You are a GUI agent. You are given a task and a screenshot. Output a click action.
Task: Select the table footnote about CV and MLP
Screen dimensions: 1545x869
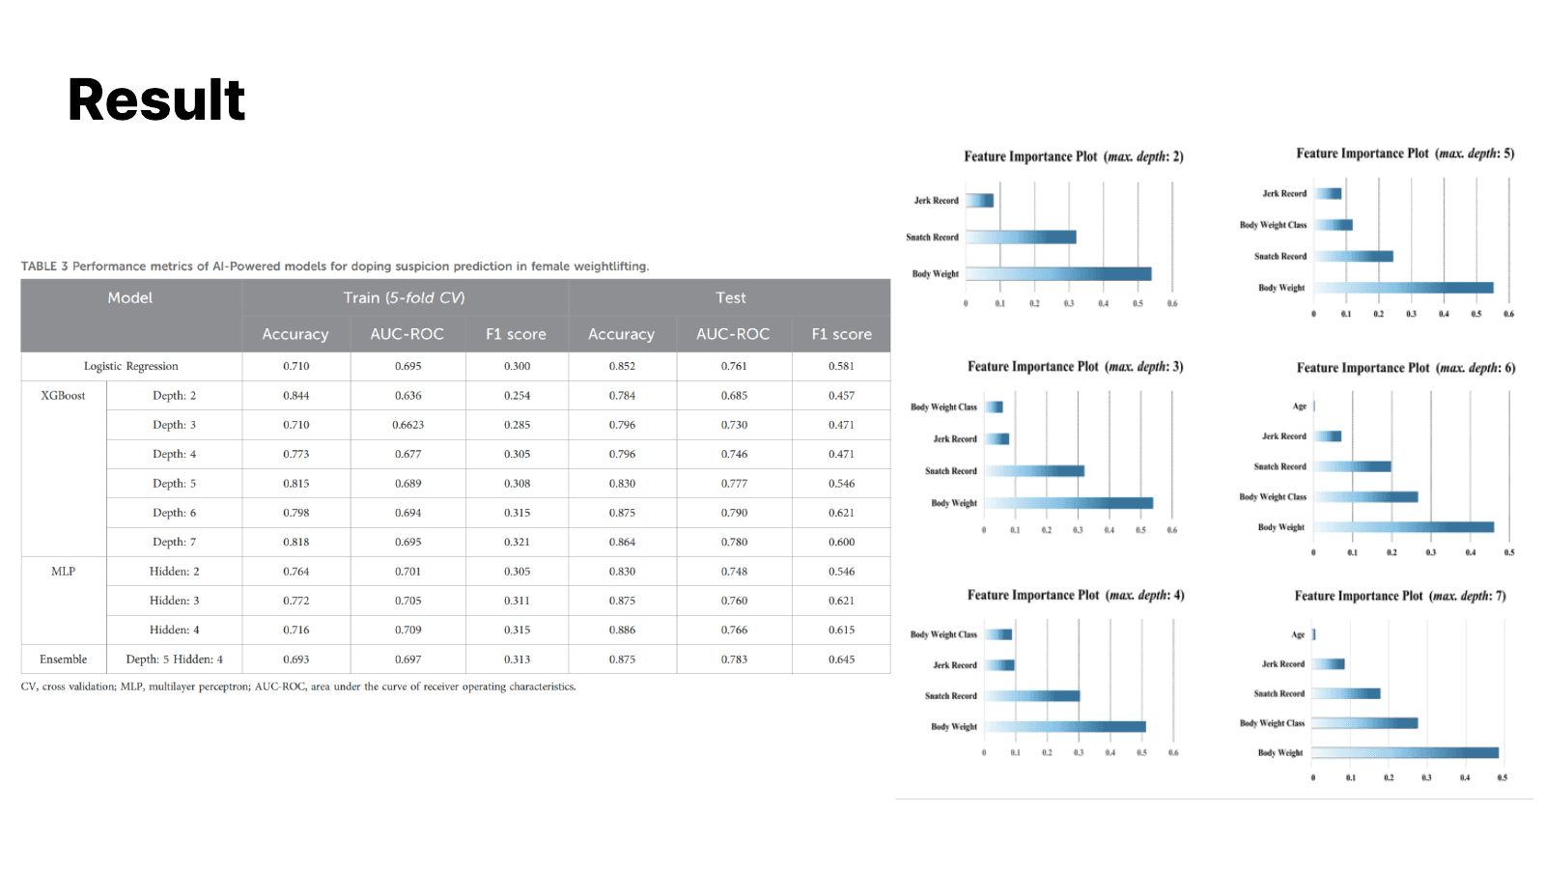(298, 687)
